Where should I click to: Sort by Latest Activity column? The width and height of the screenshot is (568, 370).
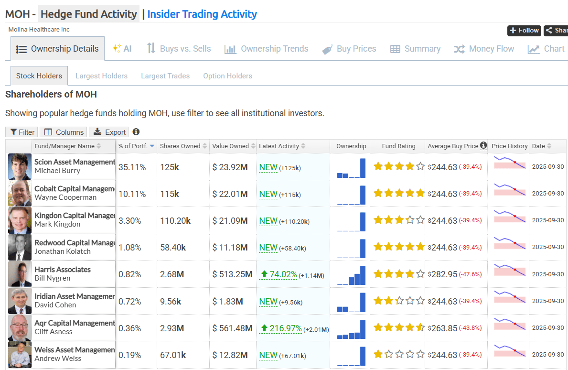pyautogui.click(x=282, y=146)
